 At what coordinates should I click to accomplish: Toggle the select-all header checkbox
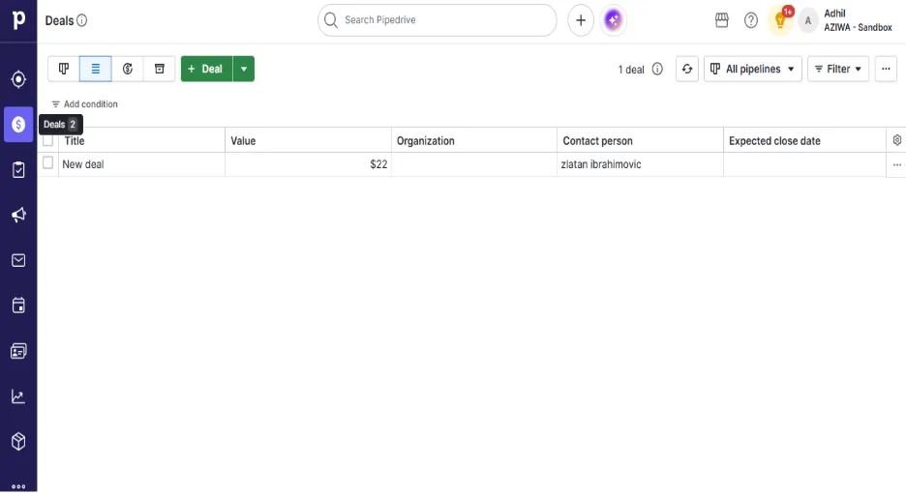(48, 140)
